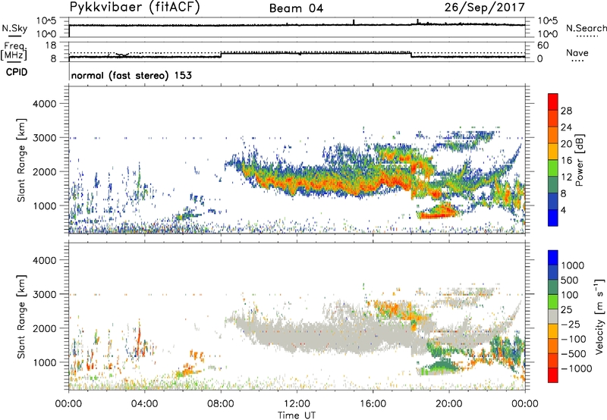
Task: Select the Time UT axis title
Action: tap(297, 415)
